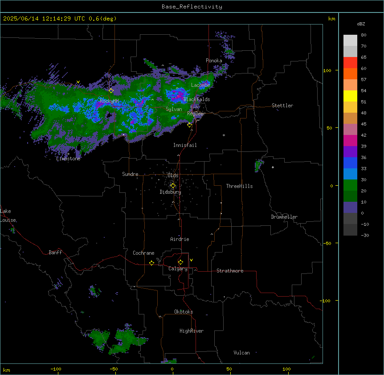This screenshot has width=384, height=375.
Task: Click the Limestone label
Action: click(68, 159)
